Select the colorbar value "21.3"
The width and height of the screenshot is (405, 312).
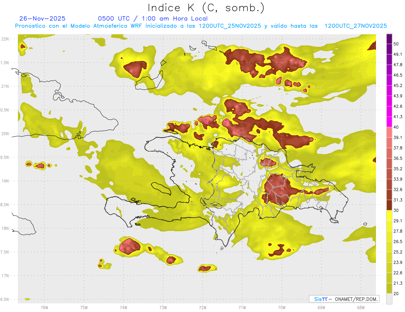point(398,283)
